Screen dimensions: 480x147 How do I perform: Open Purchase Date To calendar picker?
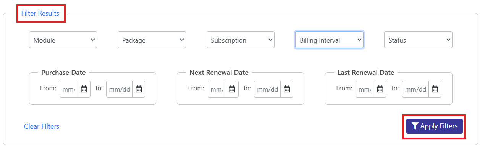[139, 89]
